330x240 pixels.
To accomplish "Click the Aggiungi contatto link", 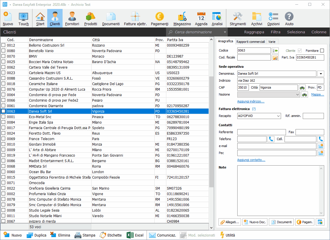I will pyautogui.click(x=251, y=160).
